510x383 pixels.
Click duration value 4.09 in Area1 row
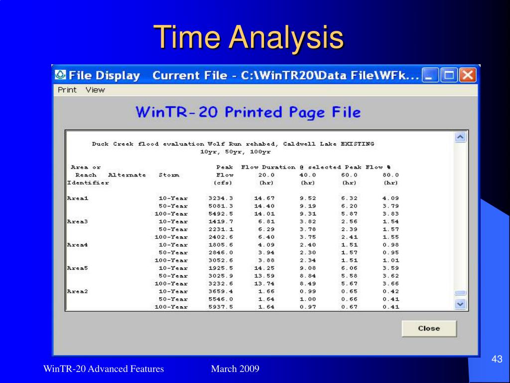pos(390,198)
